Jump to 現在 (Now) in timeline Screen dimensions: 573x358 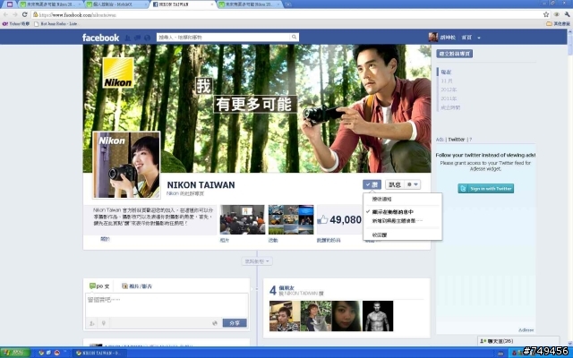click(x=446, y=72)
